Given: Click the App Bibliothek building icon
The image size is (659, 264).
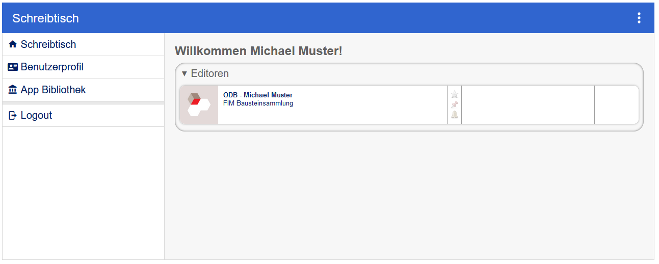Looking at the screenshot, I should pyautogui.click(x=13, y=90).
